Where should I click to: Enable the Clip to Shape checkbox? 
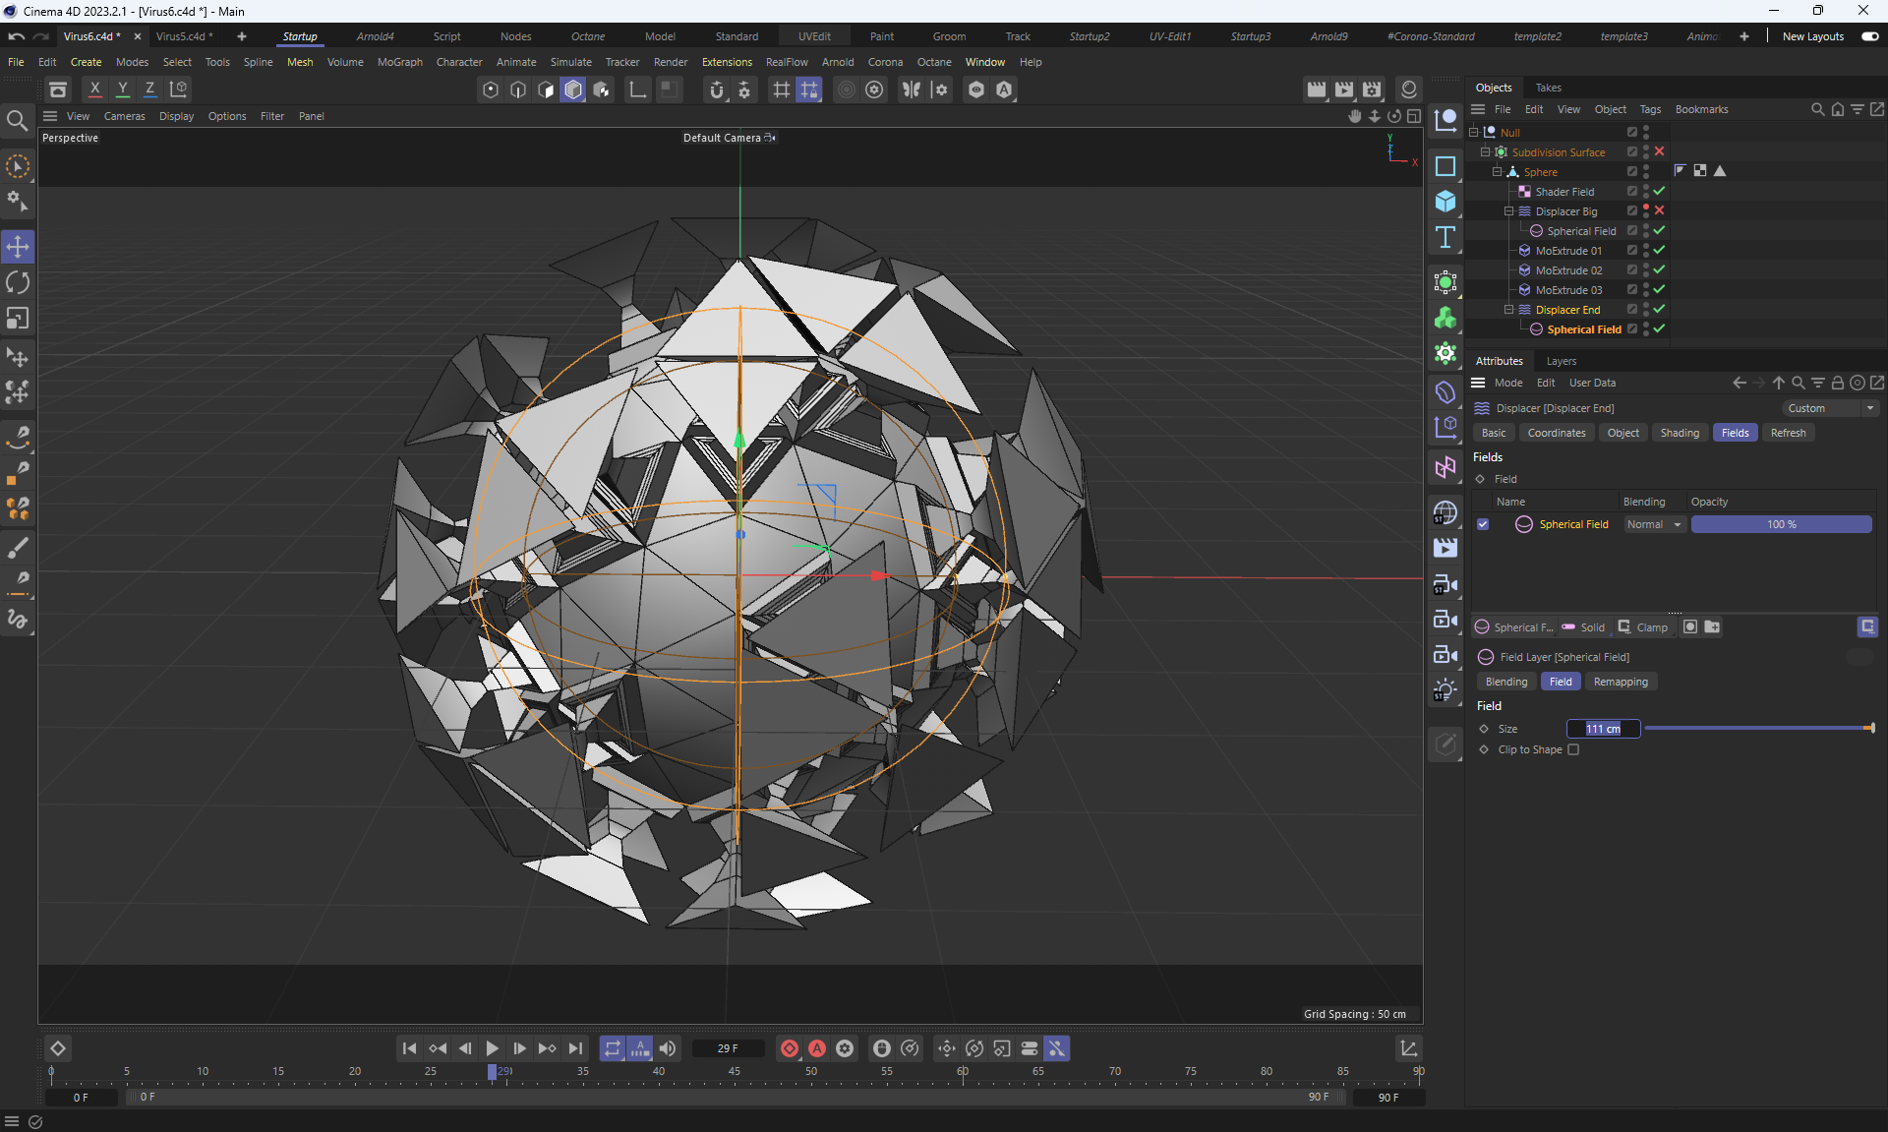coord(1573,749)
